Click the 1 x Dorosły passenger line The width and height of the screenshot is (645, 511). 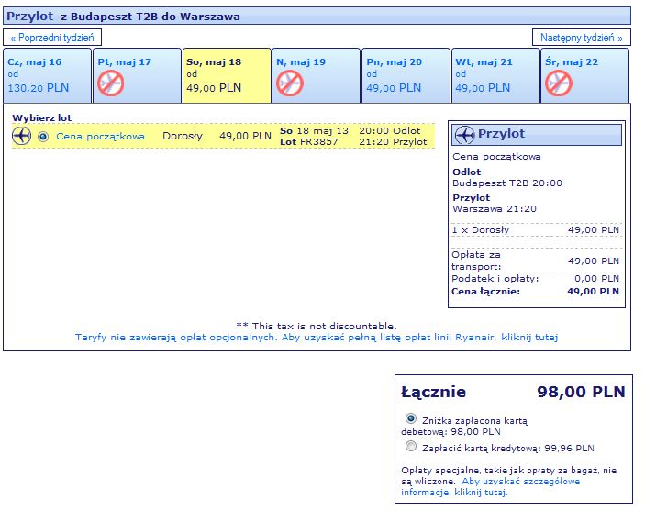(x=535, y=230)
